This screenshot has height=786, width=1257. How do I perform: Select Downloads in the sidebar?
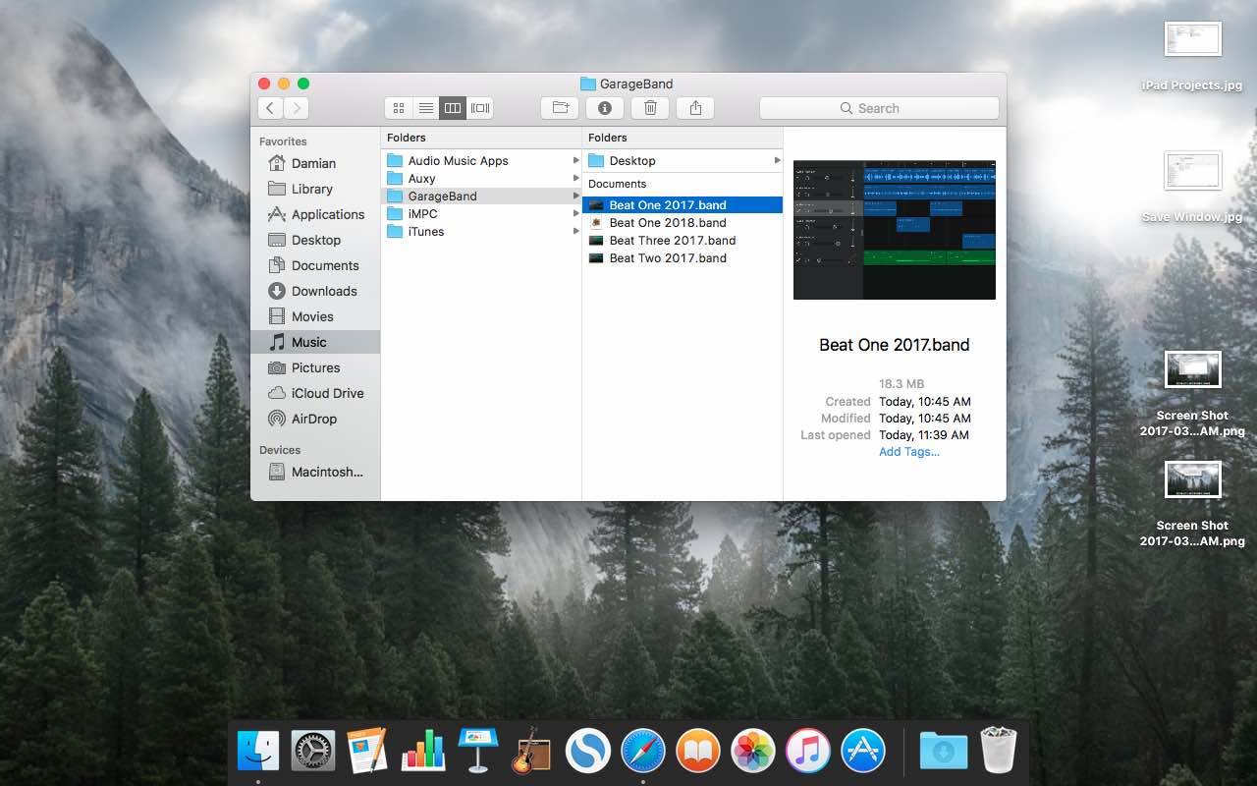323,291
